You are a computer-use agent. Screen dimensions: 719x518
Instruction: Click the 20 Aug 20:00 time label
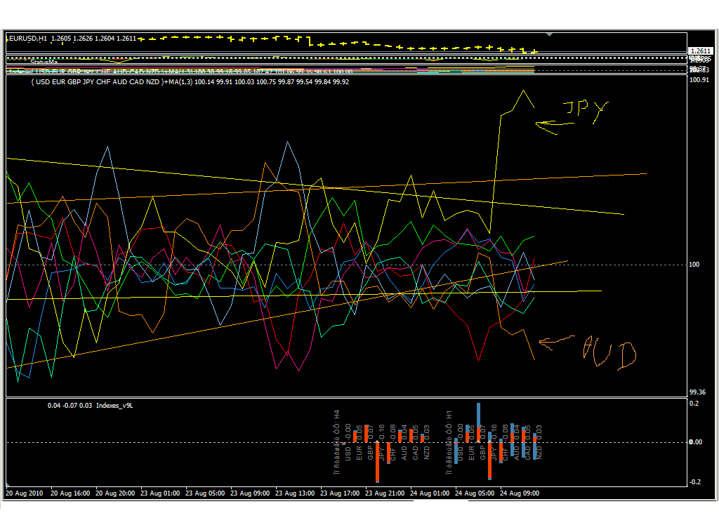click(x=115, y=493)
